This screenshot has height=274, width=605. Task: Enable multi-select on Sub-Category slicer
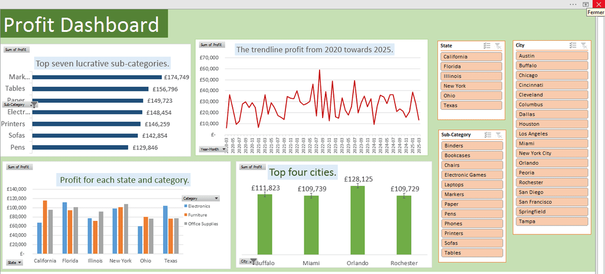pos(487,135)
